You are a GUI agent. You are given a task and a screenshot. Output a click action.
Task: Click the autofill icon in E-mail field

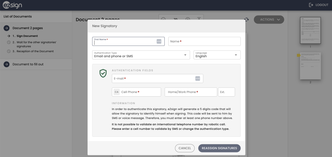tap(198, 78)
